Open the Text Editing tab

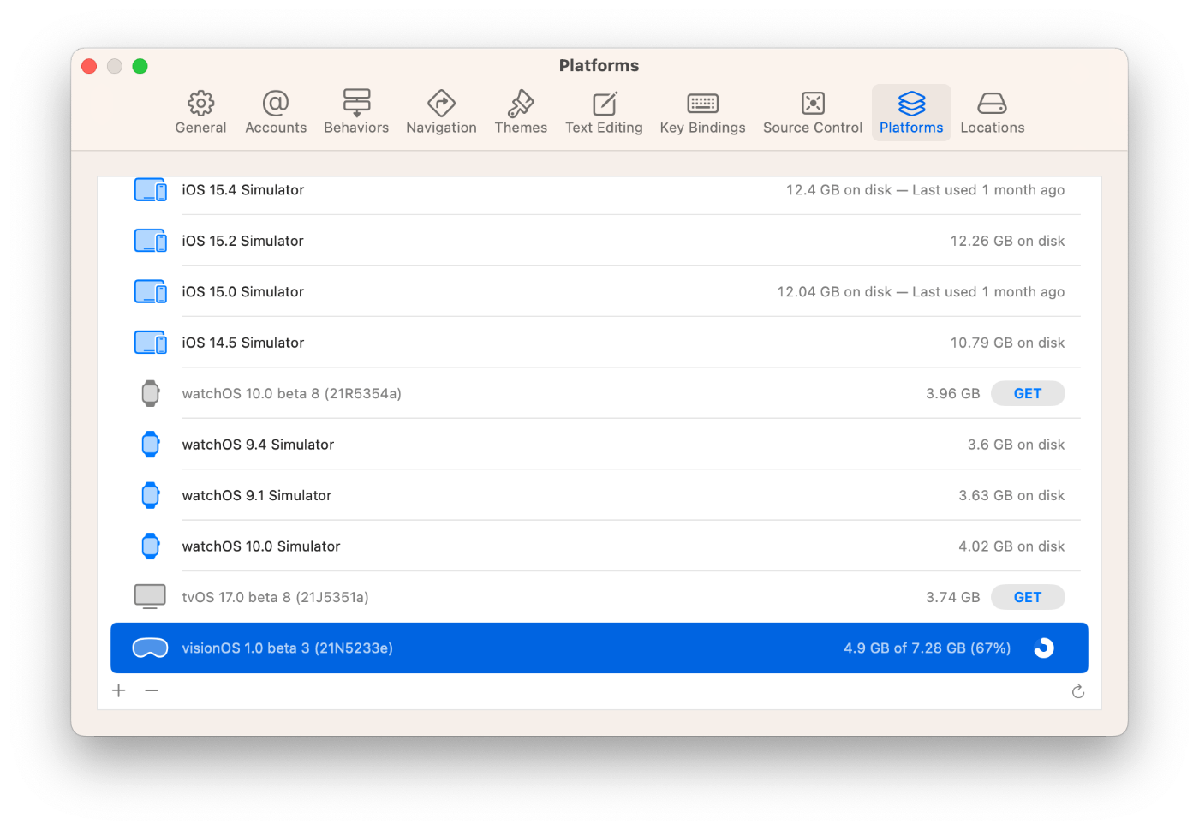[604, 112]
